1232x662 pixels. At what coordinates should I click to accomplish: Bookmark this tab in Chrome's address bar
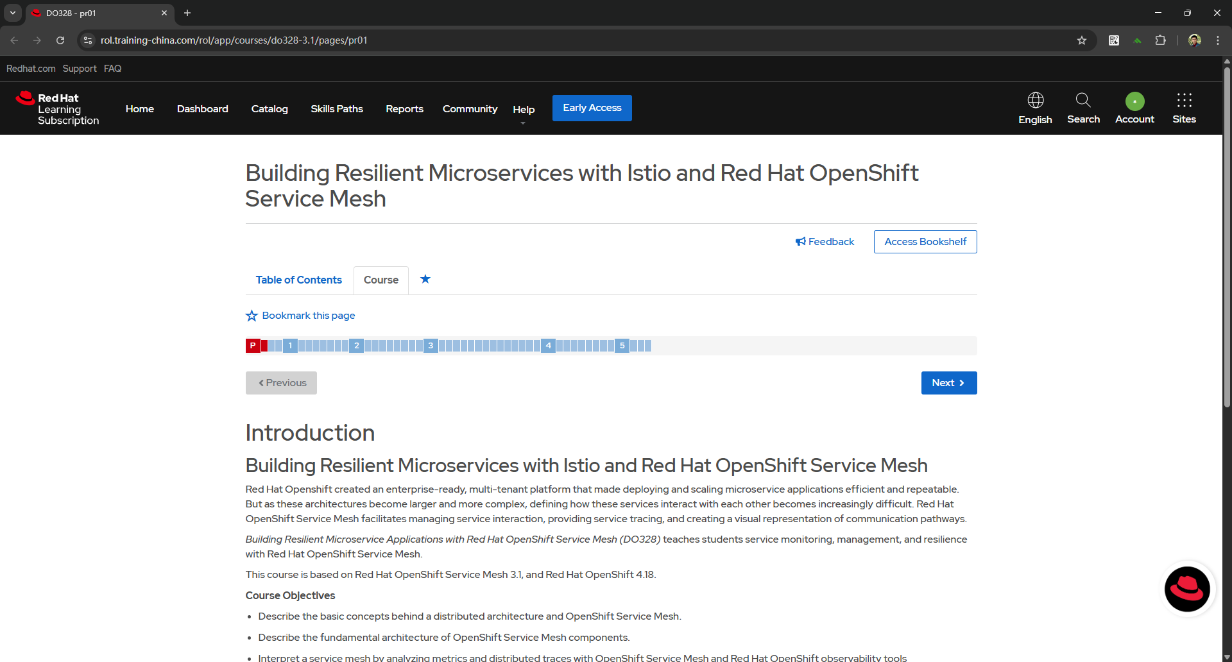(1082, 40)
